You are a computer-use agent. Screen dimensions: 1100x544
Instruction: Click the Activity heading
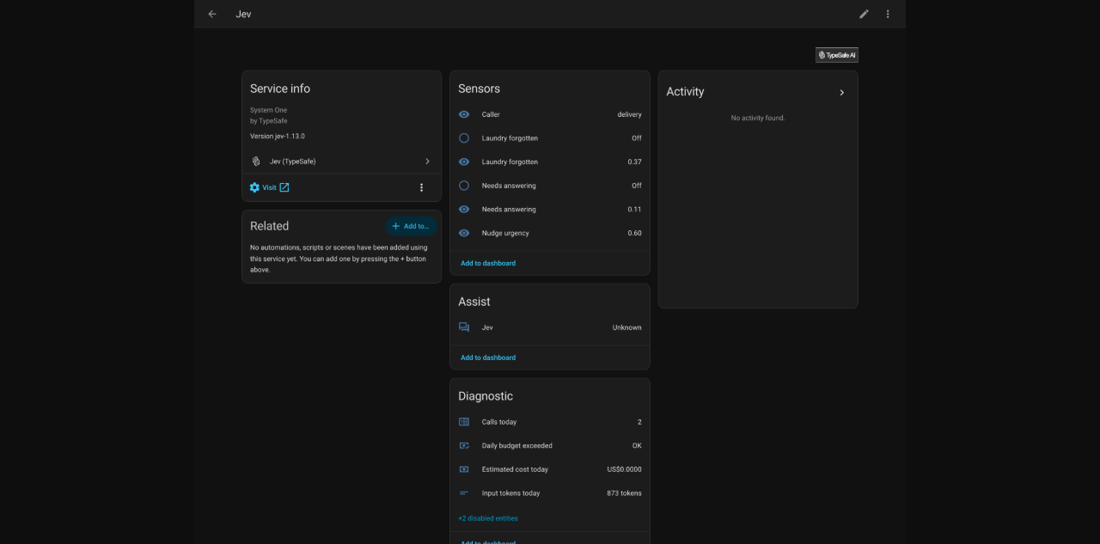[x=685, y=92]
